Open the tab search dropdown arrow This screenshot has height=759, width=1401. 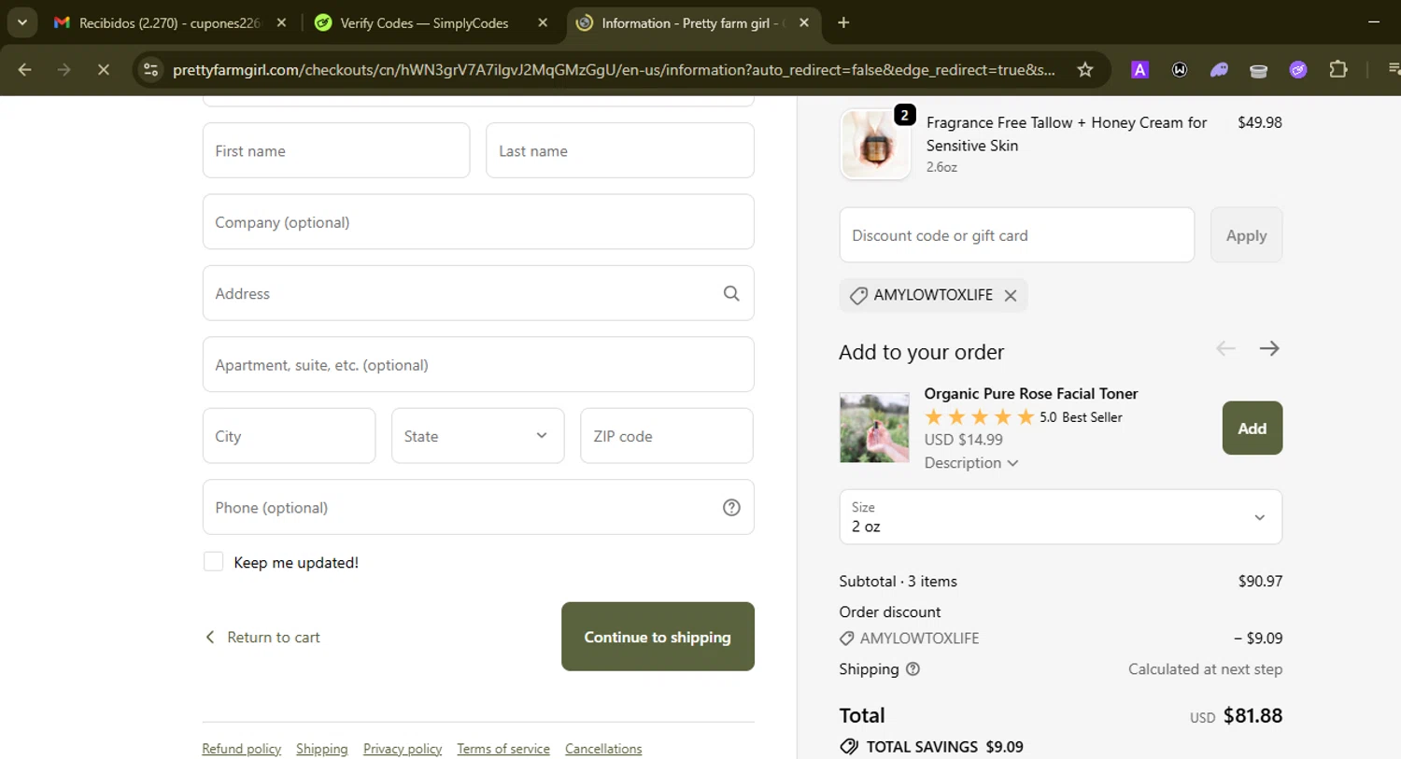[21, 22]
